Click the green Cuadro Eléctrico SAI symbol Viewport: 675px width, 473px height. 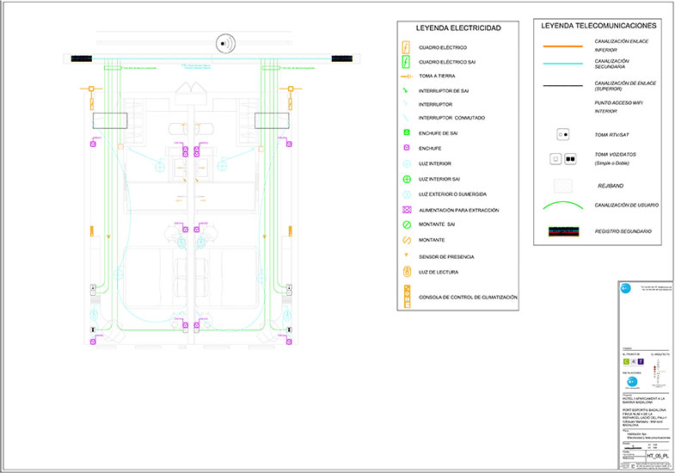(x=405, y=61)
